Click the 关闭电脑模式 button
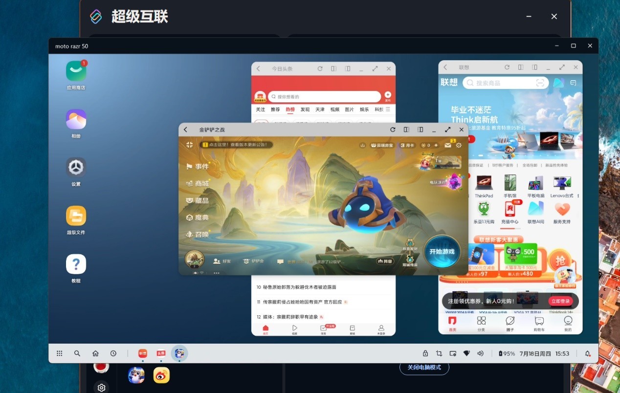This screenshot has height=393, width=620. click(424, 368)
